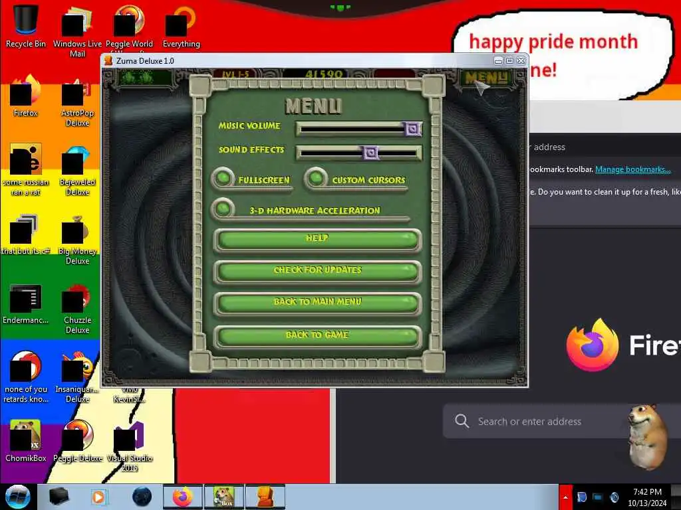Open the 'that but its c#' desktop icon
The image size is (681, 510).
26,234
